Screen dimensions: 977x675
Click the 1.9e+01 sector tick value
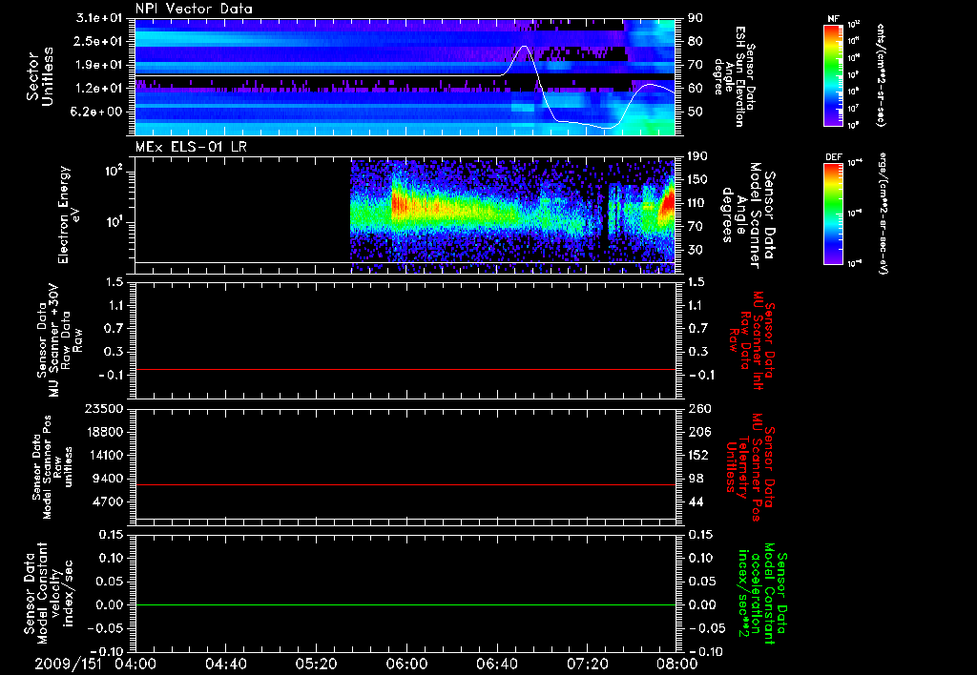coord(101,65)
